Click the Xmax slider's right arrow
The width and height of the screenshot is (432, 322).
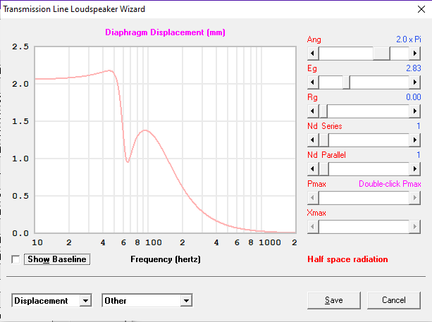click(x=414, y=227)
